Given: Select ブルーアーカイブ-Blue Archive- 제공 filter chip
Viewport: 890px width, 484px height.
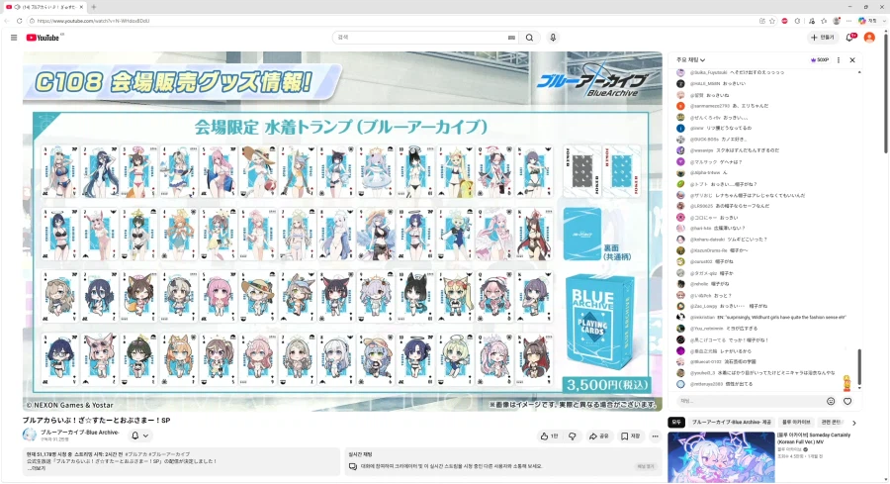Looking at the screenshot, I should coord(731,422).
